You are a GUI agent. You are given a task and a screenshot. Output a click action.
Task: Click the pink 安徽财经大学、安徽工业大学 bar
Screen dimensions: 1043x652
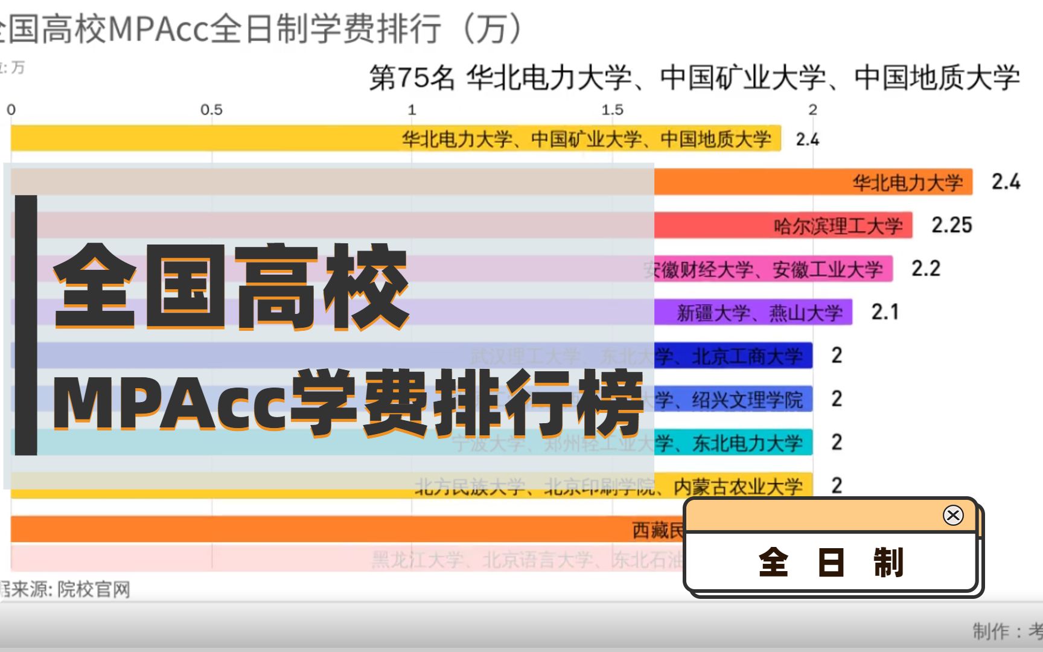[451, 269]
